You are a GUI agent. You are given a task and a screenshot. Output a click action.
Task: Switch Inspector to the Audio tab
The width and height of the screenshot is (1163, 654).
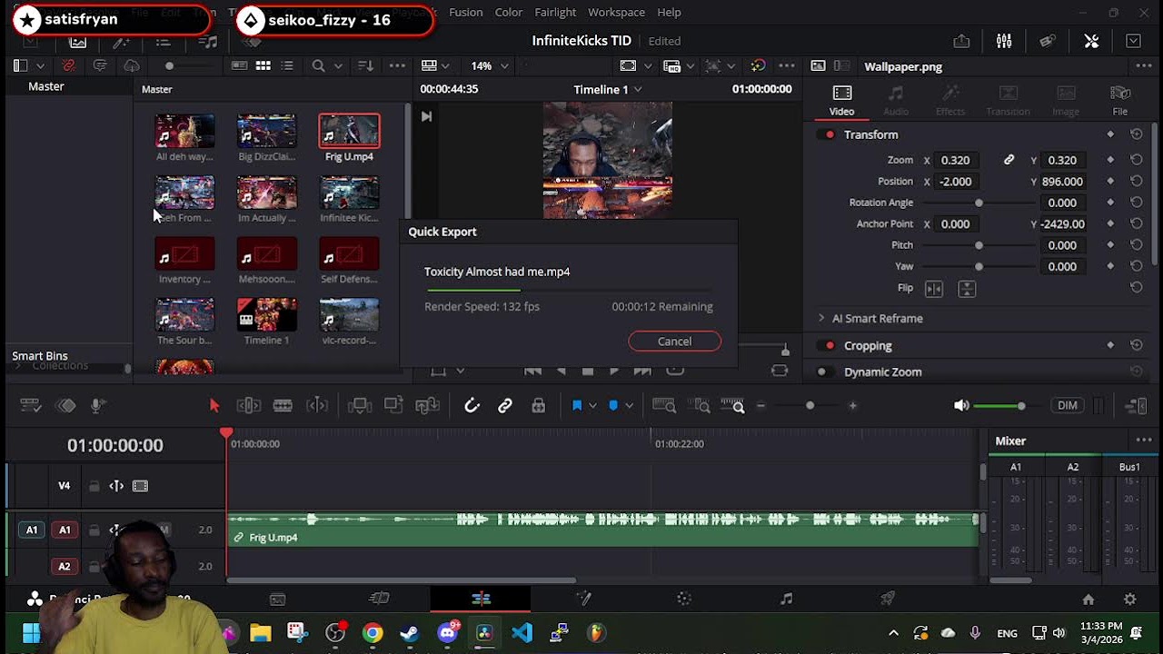point(896,100)
